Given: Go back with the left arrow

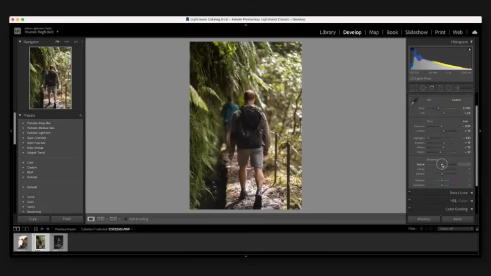Looking at the screenshot, I should click(42, 229).
